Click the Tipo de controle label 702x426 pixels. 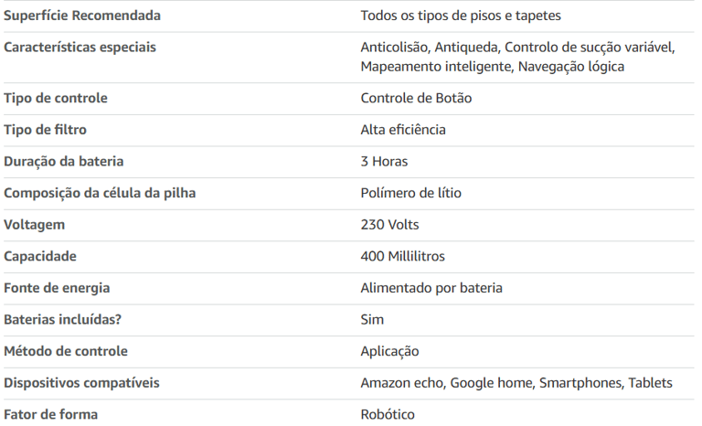coord(56,98)
